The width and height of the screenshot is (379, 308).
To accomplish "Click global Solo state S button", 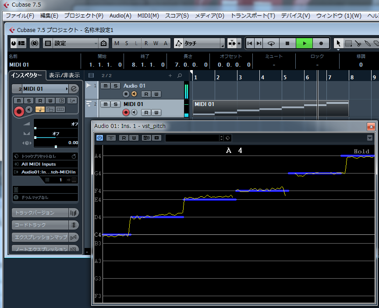I will (x=127, y=43).
